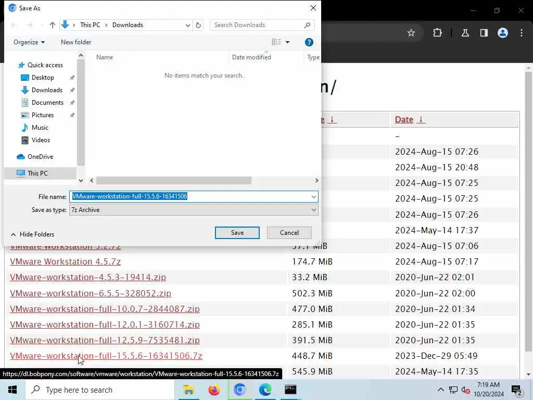Screen dimensions: 533x400
Task: Expand the address bar history dropdown
Action: [x=187, y=25]
